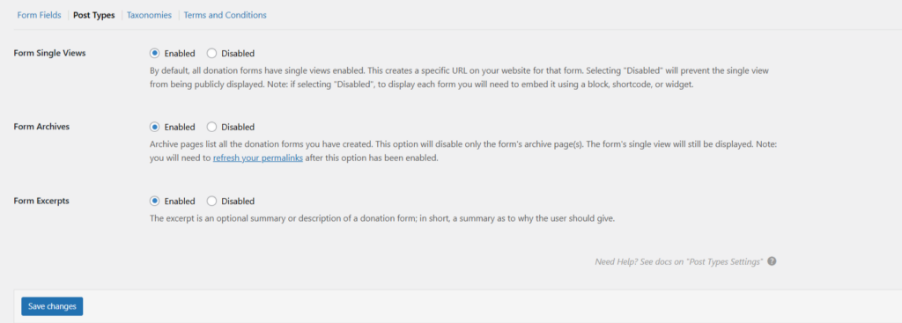Click the Form Excerpts setting label

(x=41, y=201)
